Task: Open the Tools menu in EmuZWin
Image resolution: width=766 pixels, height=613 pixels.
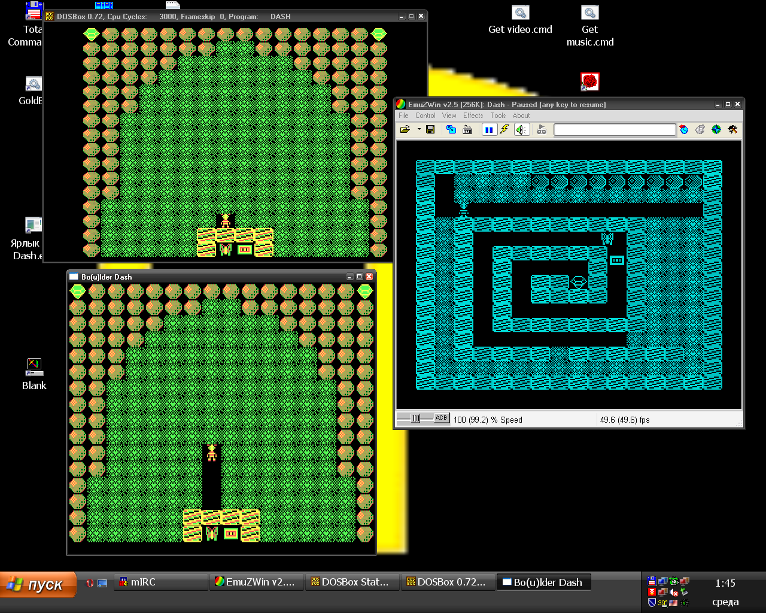Action: (x=498, y=116)
